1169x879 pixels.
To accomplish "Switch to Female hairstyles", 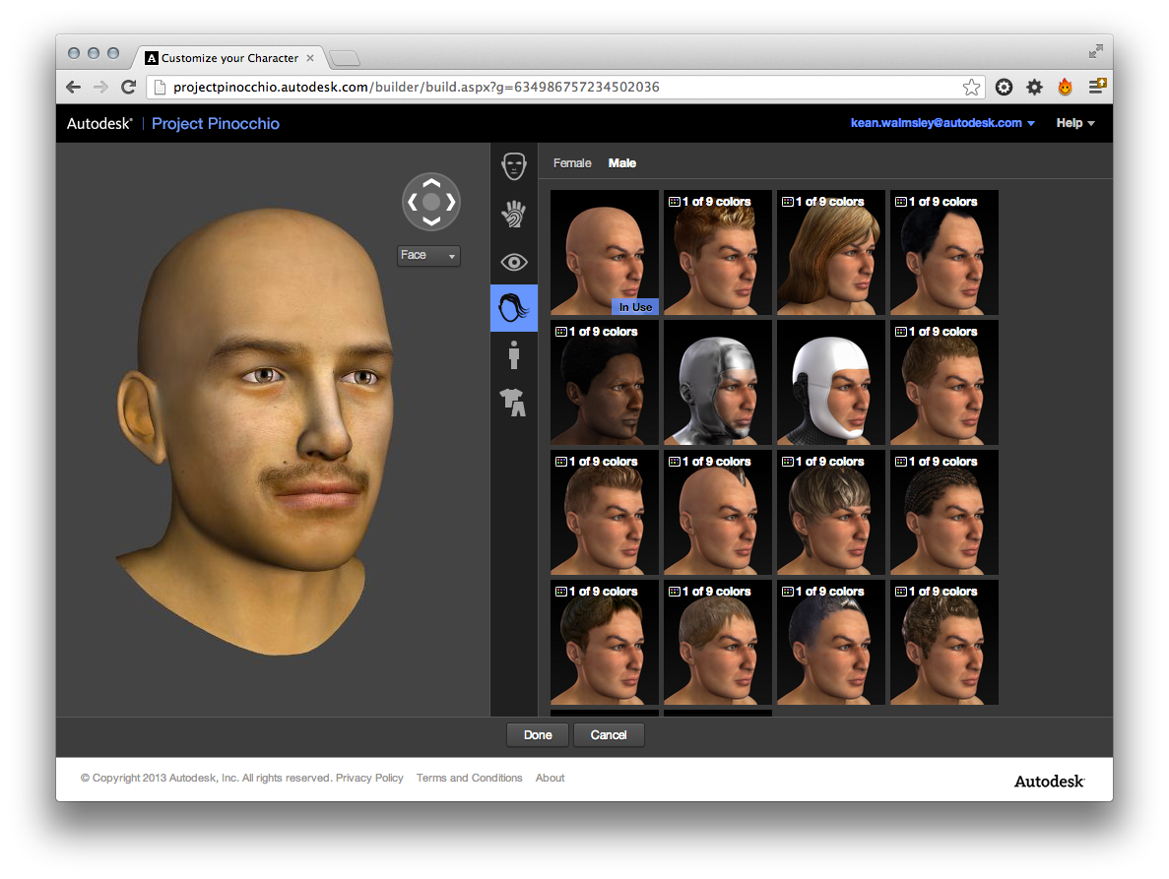I will click(x=572, y=163).
